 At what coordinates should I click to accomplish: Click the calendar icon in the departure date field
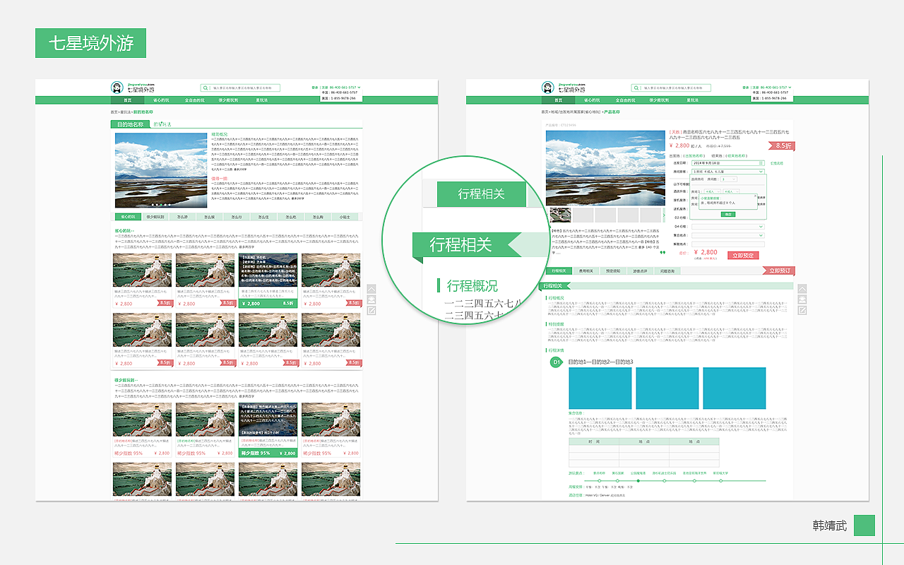point(761,163)
